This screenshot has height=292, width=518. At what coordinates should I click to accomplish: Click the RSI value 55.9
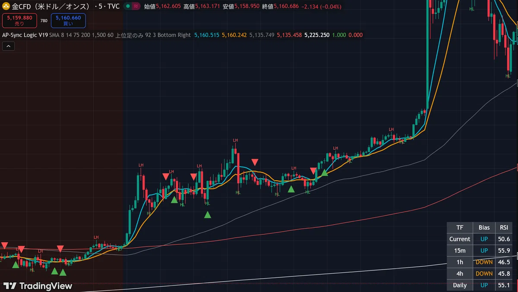(504, 251)
